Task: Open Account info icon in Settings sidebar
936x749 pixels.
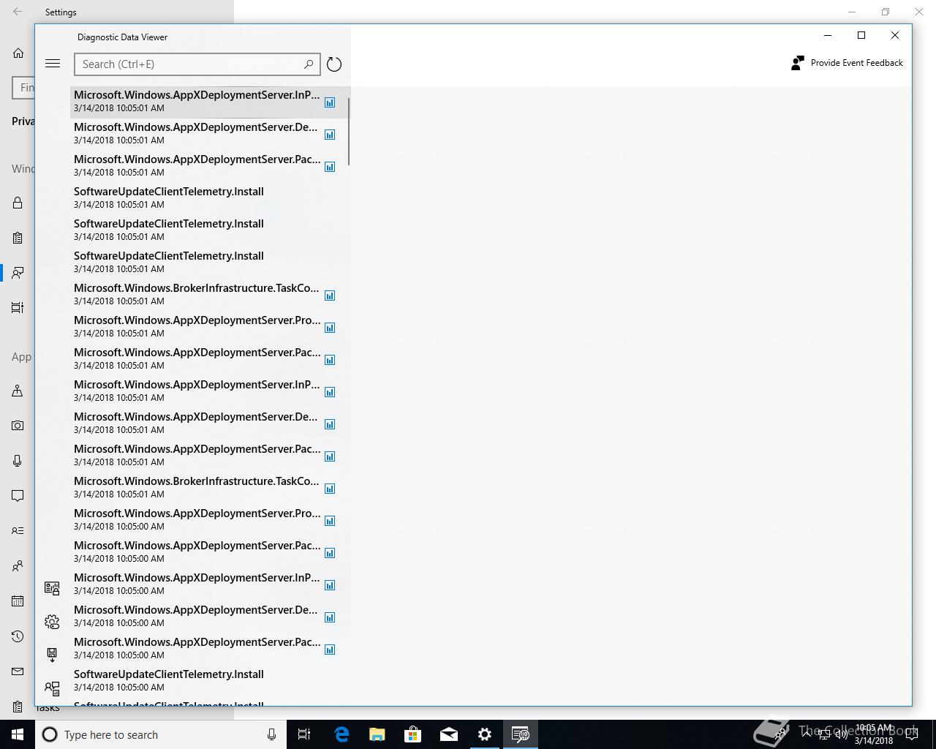Action: (x=18, y=531)
